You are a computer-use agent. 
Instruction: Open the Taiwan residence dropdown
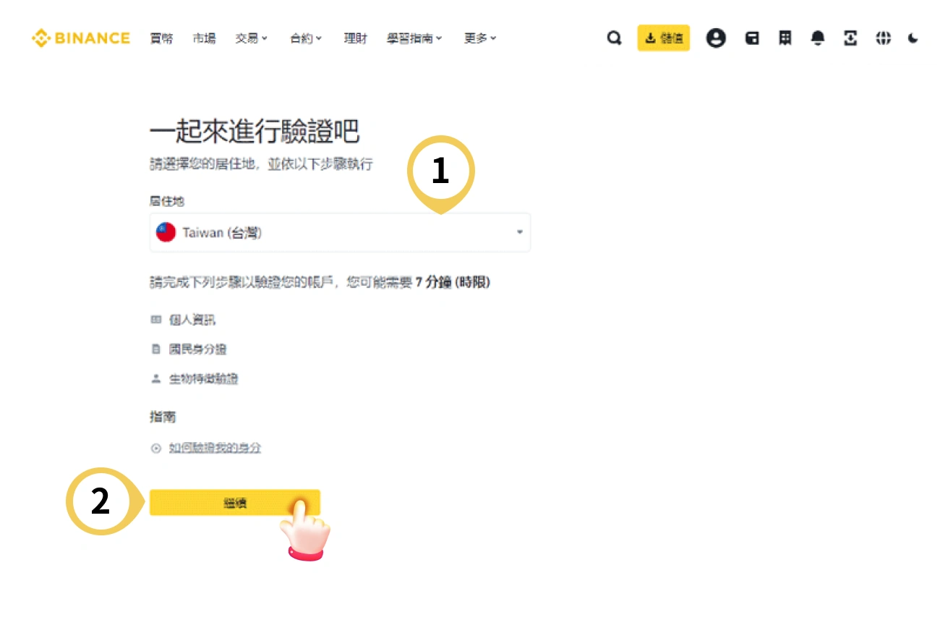(519, 232)
